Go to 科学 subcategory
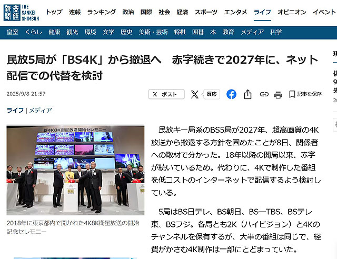Viewport: 337px width, 259px height. pyautogui.click(x=276, y=32)
